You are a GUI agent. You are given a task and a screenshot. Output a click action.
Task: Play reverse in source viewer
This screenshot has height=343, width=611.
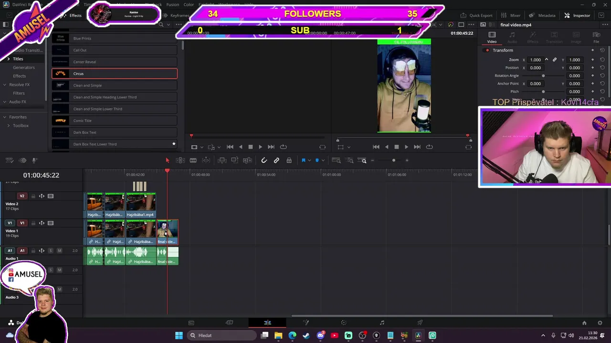click(x=240, y=147)
